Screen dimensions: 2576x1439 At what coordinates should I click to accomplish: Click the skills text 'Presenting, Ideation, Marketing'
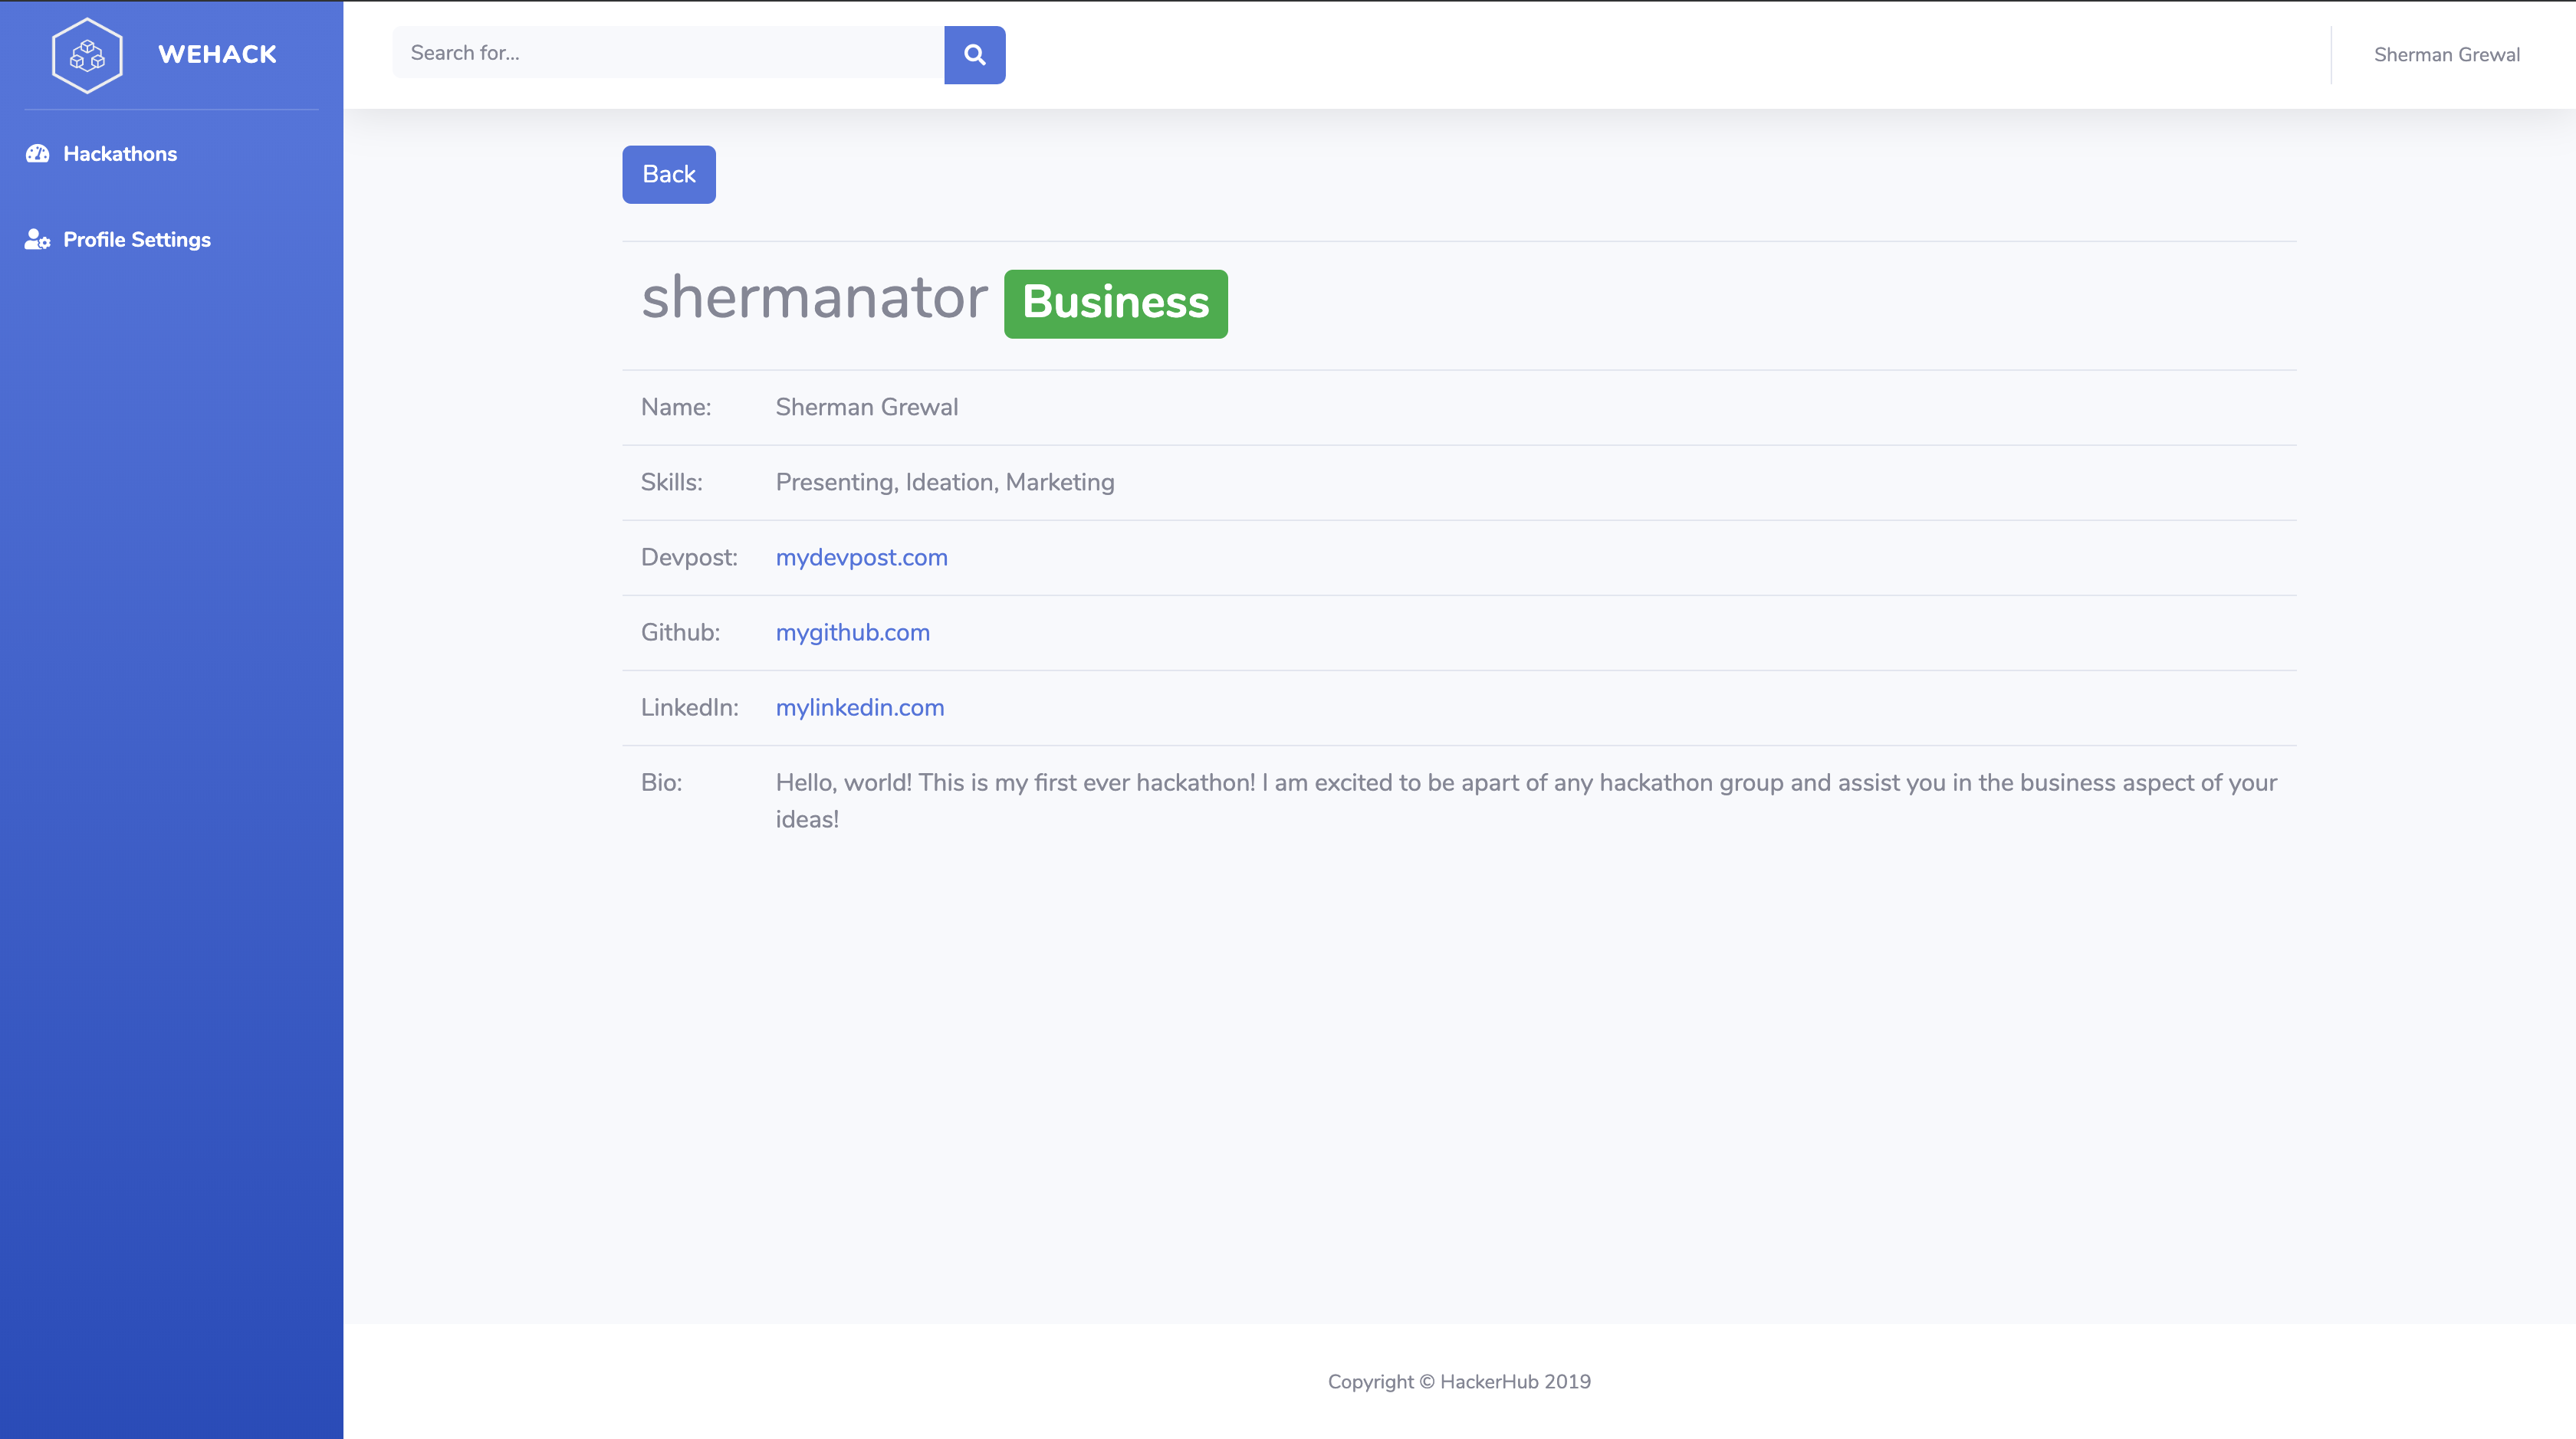click(x=944, y=483)
